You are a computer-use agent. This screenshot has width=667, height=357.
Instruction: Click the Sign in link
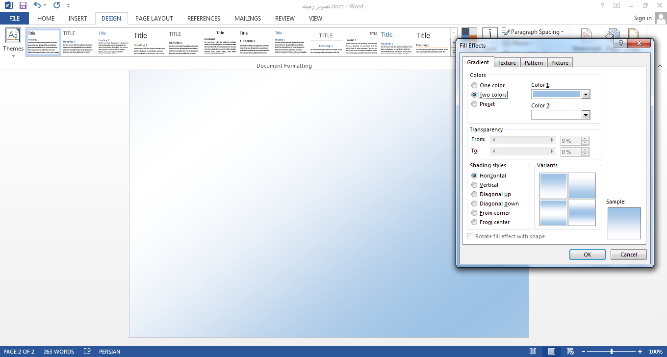642,18
